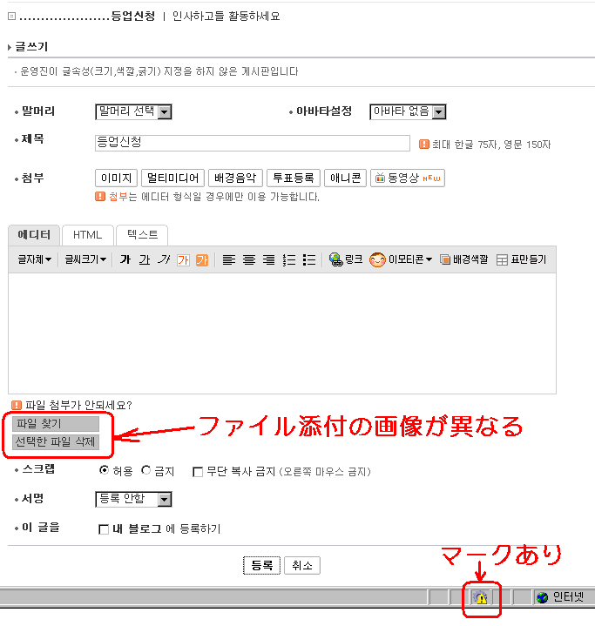Open the 파일 첨부가 안되세요? help link
The height and width of the screenshot is (626, 595).
point(78,405)
